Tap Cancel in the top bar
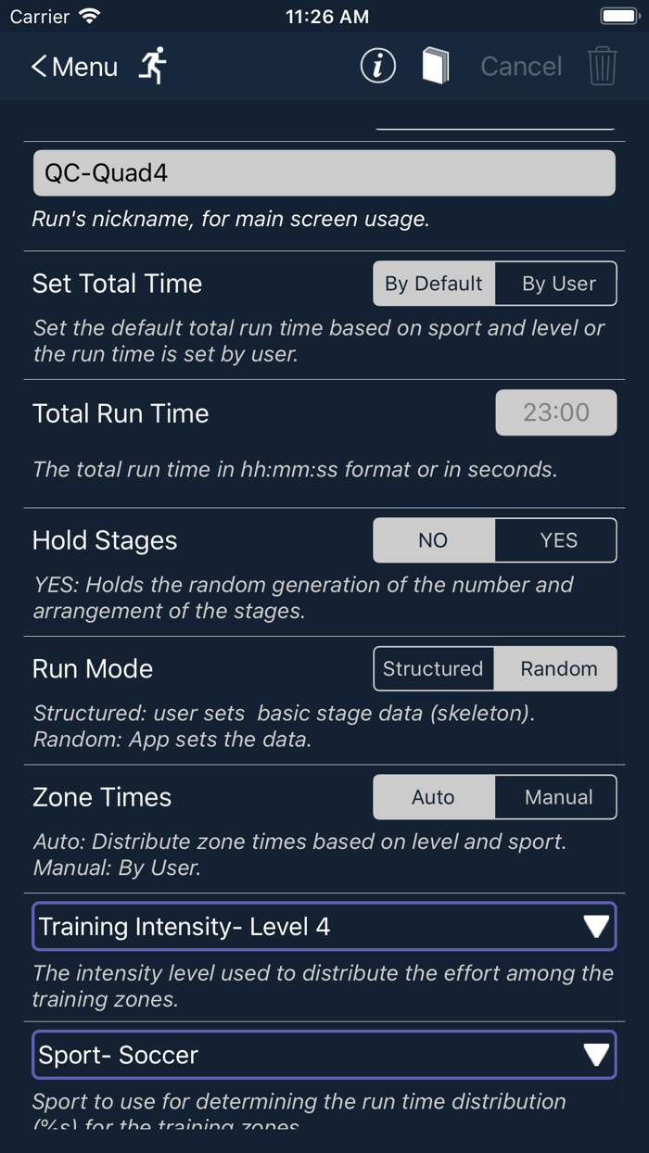The image size is (649, 1153). (520, 66)
